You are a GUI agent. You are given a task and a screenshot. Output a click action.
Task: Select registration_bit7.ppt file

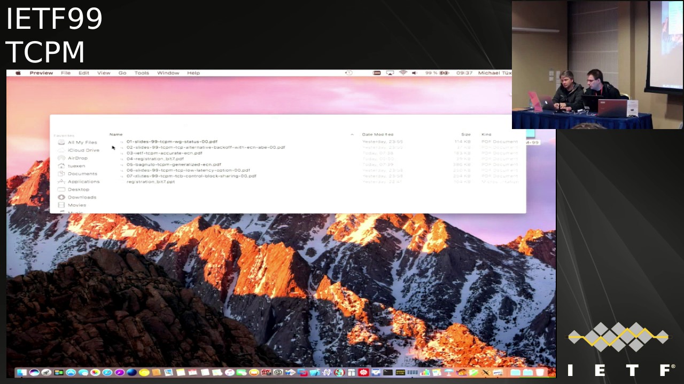pos(151,182)
